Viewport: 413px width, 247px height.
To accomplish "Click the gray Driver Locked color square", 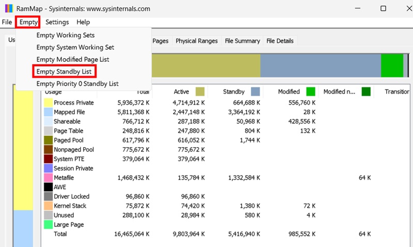I will pyautogui.click(x=48, y=197).
